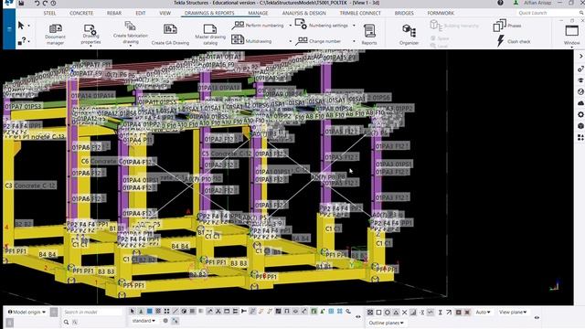Open Drawing properties

pyautogui.click(x=90, y=34)
